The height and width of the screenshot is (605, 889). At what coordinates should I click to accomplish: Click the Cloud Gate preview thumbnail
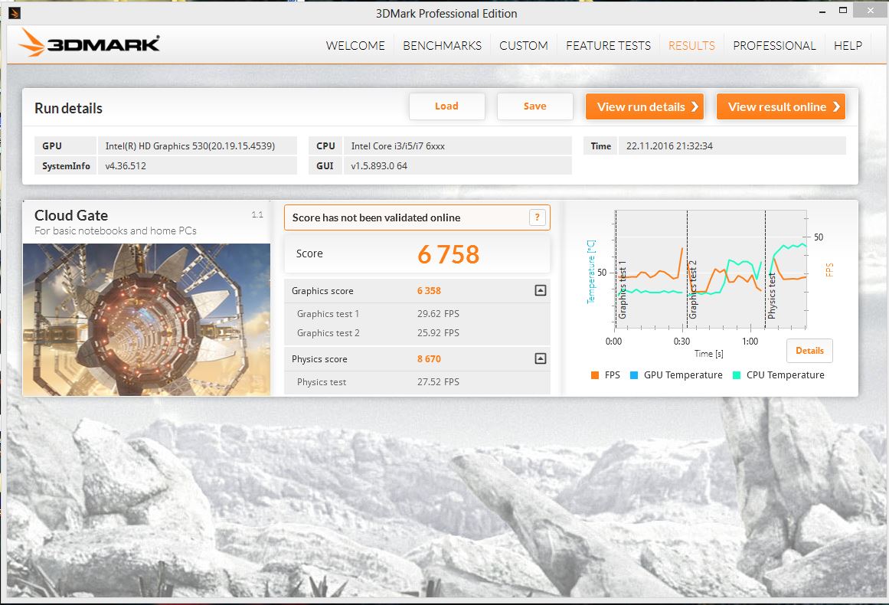[x=146, y=319]
